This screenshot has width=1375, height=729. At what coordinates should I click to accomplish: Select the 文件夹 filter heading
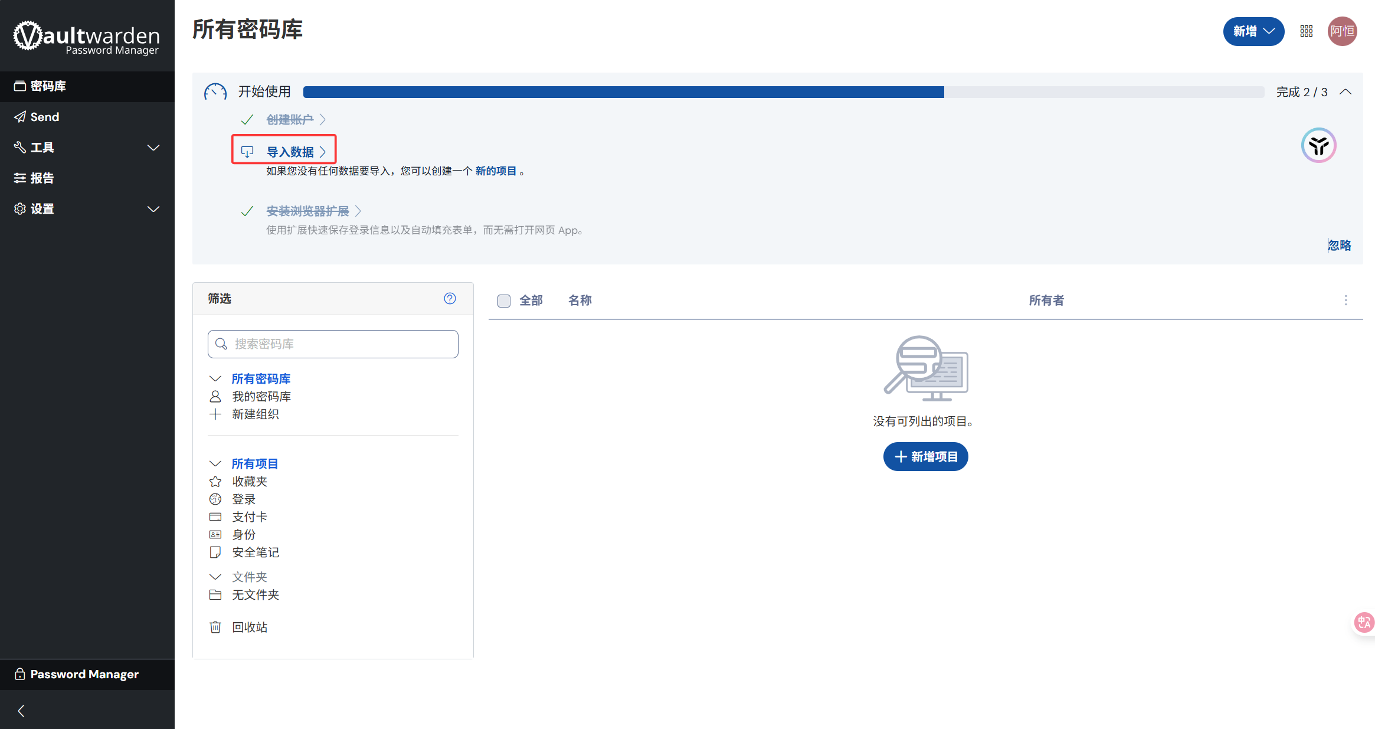(x=250, y=577)
